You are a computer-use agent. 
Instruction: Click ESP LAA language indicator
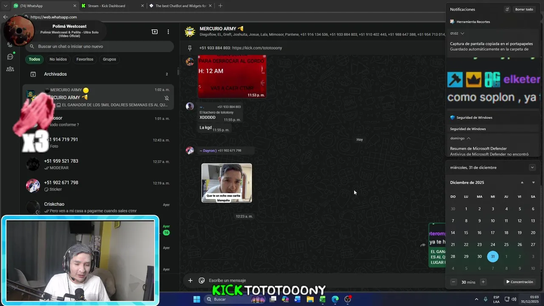coord(496,299)
